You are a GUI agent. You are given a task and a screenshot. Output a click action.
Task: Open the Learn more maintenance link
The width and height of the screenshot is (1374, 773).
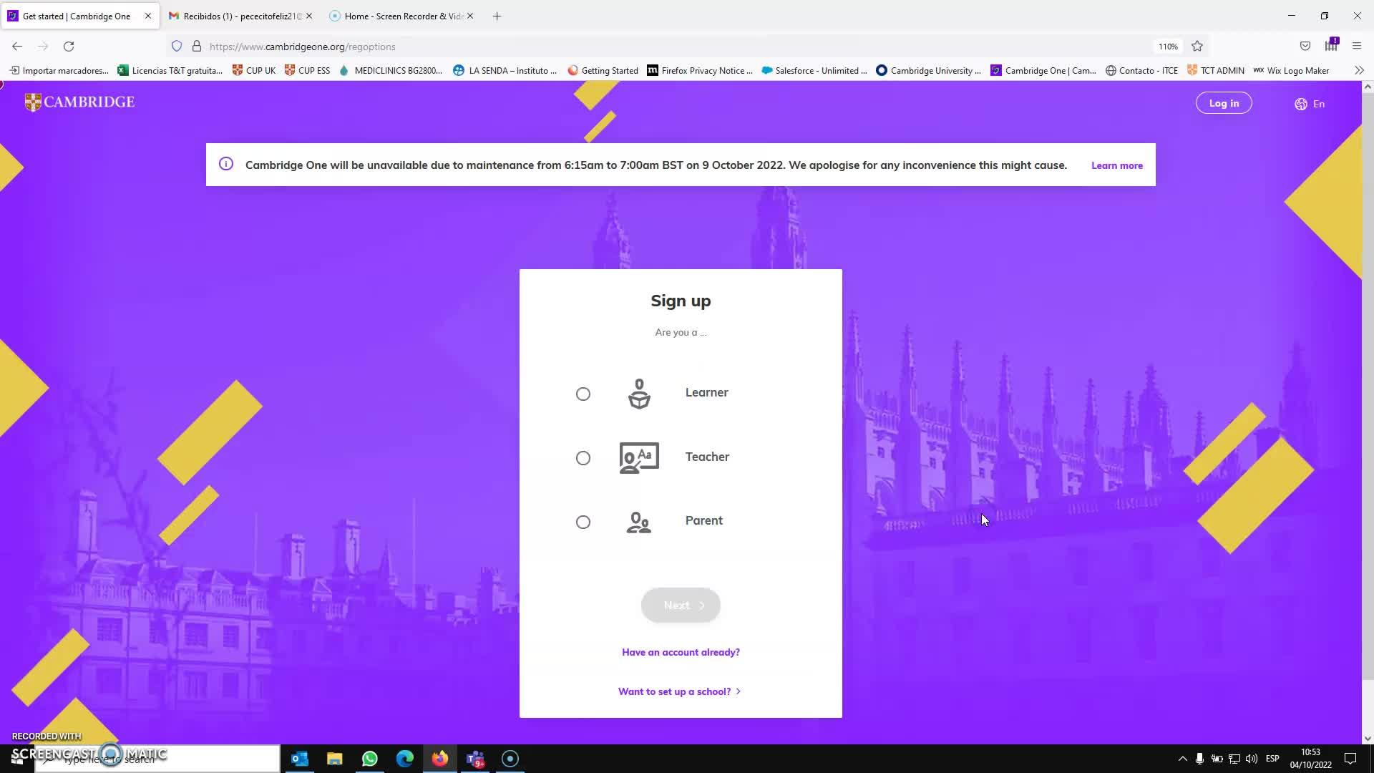point(1116,165)
